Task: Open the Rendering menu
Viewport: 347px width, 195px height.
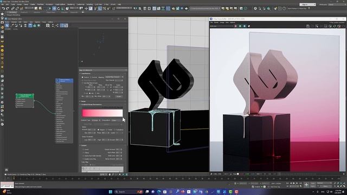Action: click(71, 4)
